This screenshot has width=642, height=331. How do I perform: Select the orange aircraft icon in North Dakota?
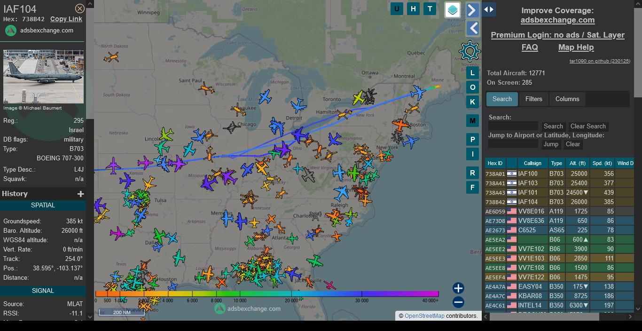tap(111, 57)
